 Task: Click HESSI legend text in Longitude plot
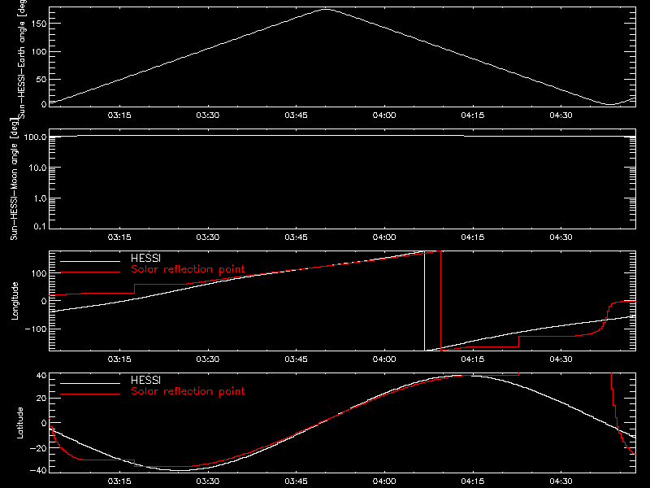(x=145, y=258)
